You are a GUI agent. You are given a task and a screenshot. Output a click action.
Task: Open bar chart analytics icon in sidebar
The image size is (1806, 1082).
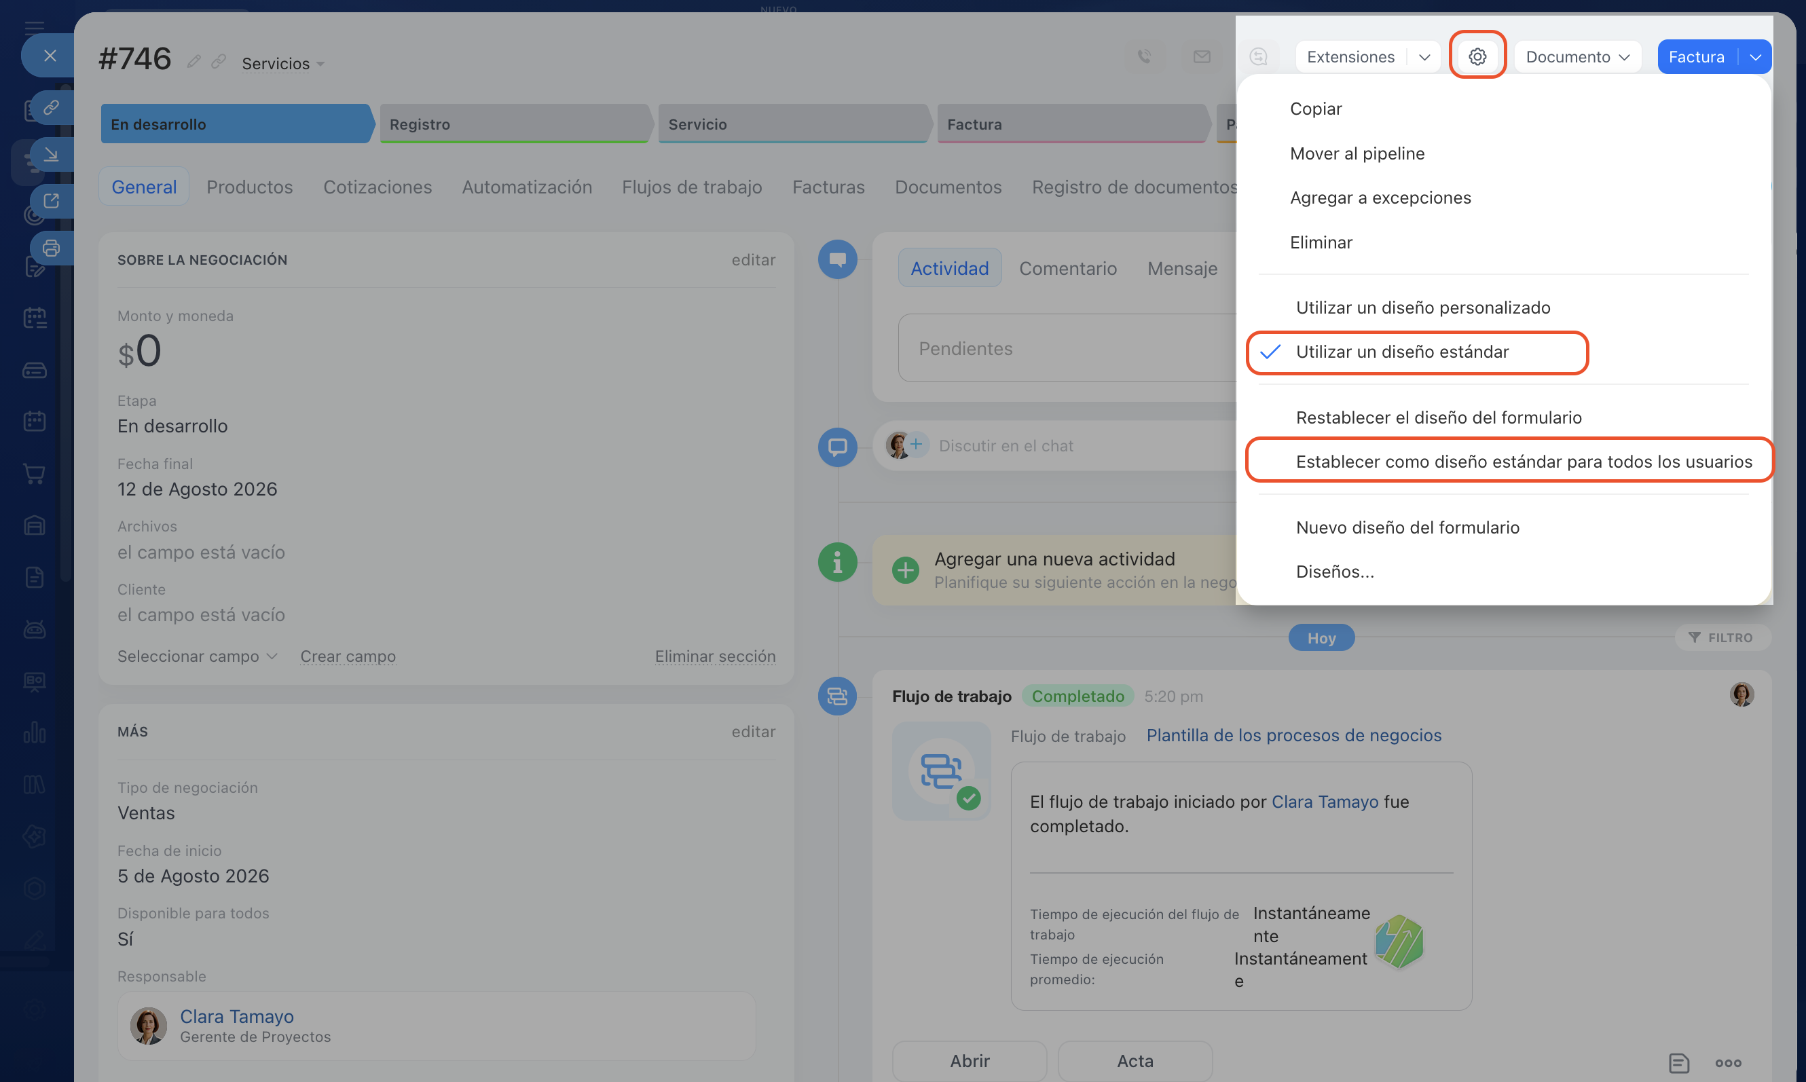coord(34,732)
